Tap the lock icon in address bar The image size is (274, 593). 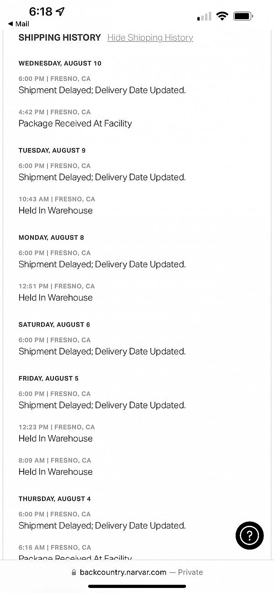coord(74,572)
